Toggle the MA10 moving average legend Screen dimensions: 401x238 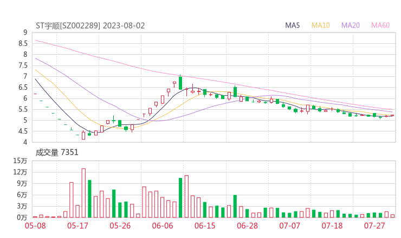pos(321,25)
